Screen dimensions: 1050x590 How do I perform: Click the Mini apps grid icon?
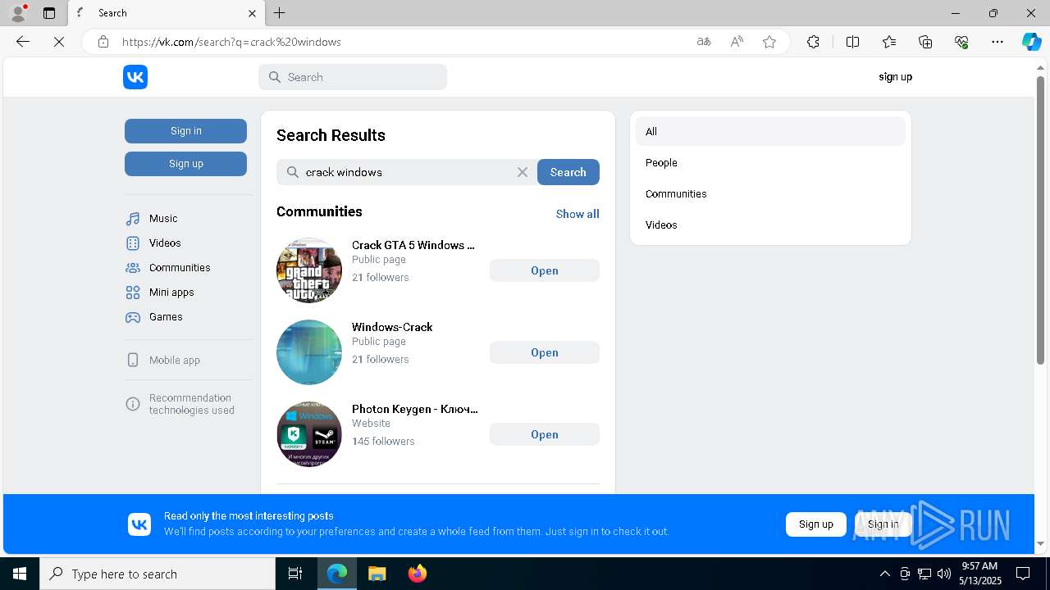point(133,293)
